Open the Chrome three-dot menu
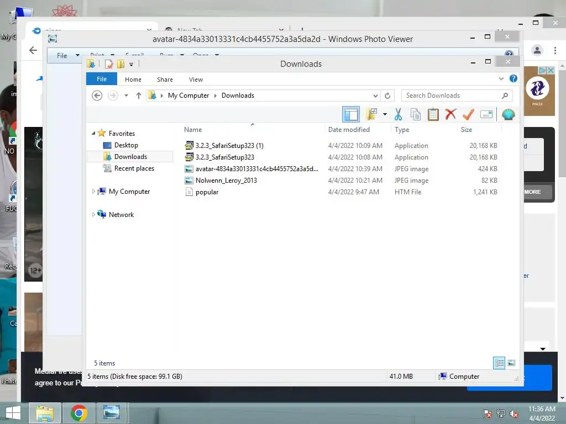 (x=555, y=50)
